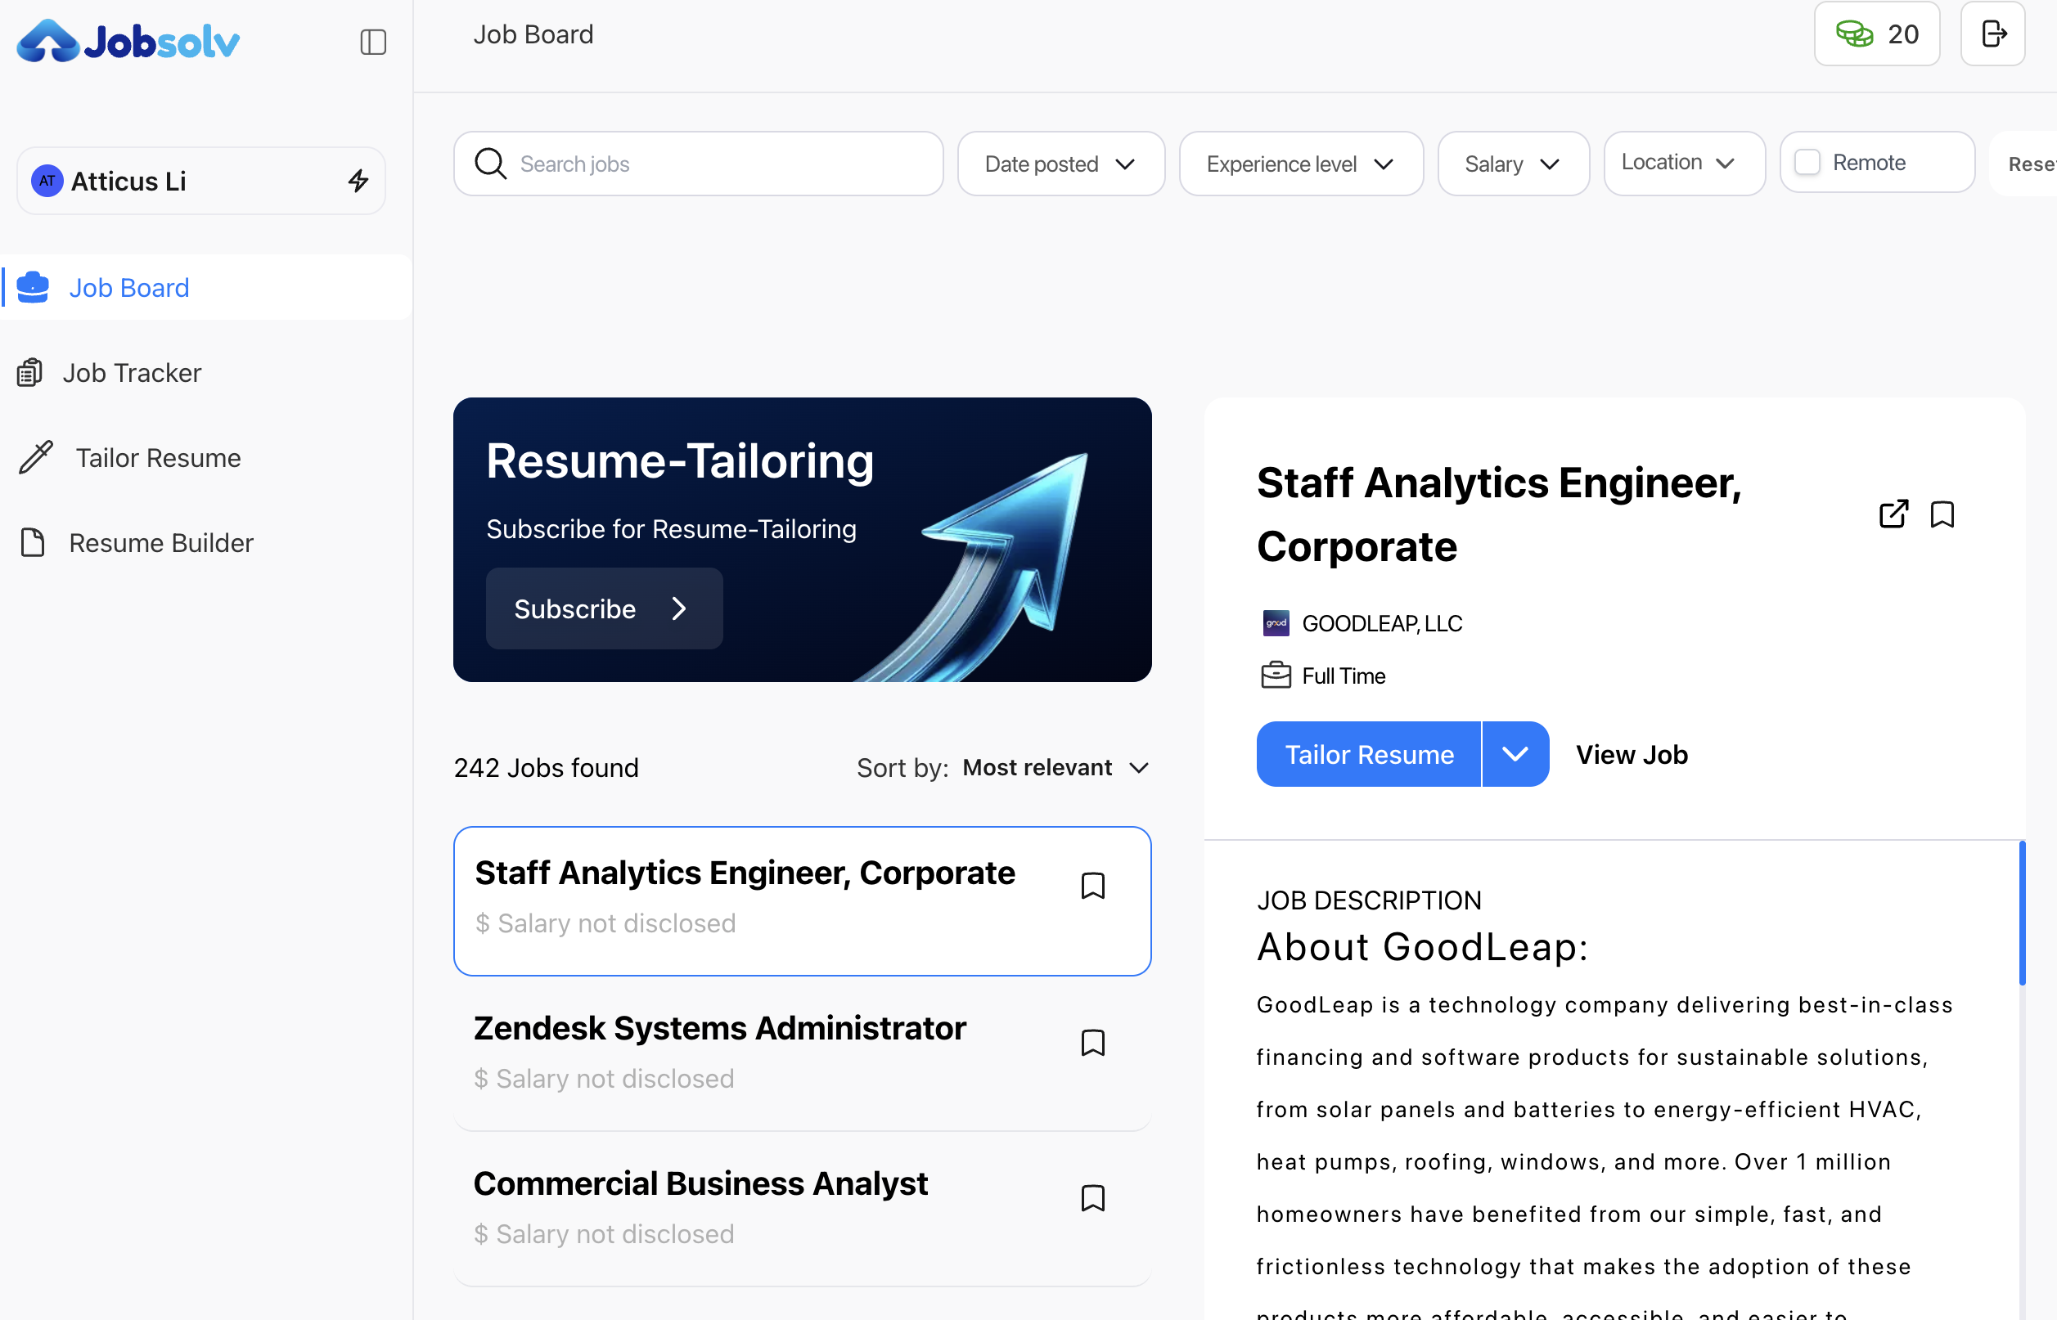
Task: Open the Job Board section via briefcase icon
Action: point(33,287)
